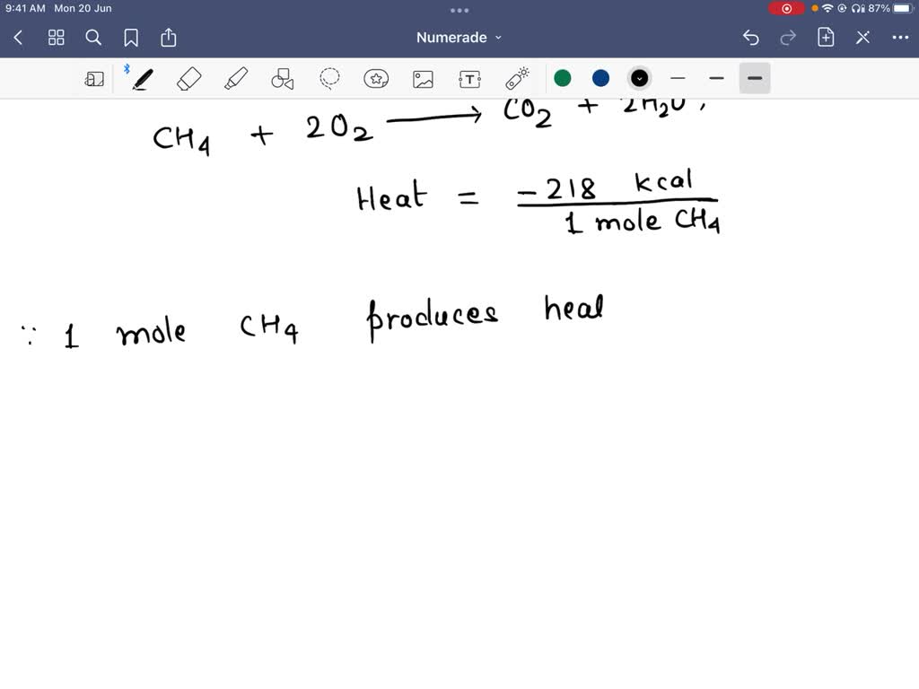
Task: Open the page navigation sidebar icon
Action: click(x=94, y=78)
